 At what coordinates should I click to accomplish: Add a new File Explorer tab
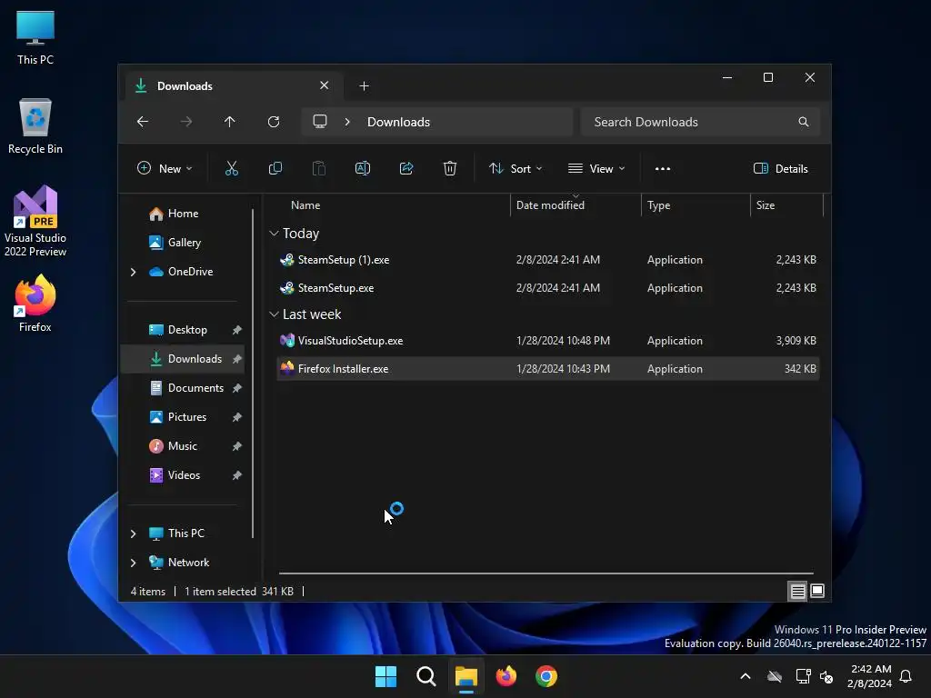click(364, 86)
